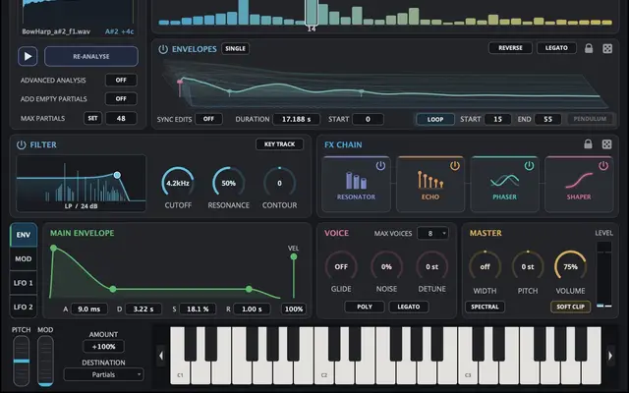Click the master Pitch knob showing 0 st
This screenshot has height=393, width=629.
coord(528,266)
